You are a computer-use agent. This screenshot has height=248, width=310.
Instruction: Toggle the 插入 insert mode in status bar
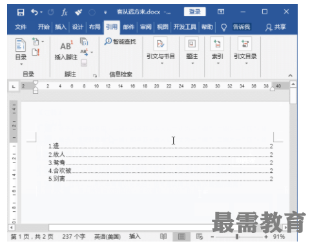[135, 236]
